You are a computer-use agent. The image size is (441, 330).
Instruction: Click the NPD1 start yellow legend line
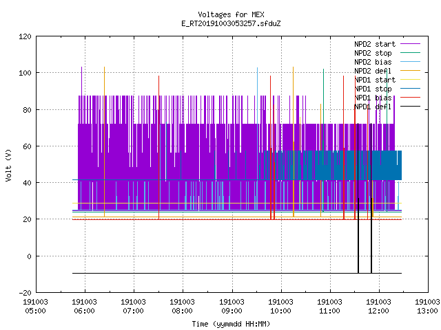pos(410,80)
